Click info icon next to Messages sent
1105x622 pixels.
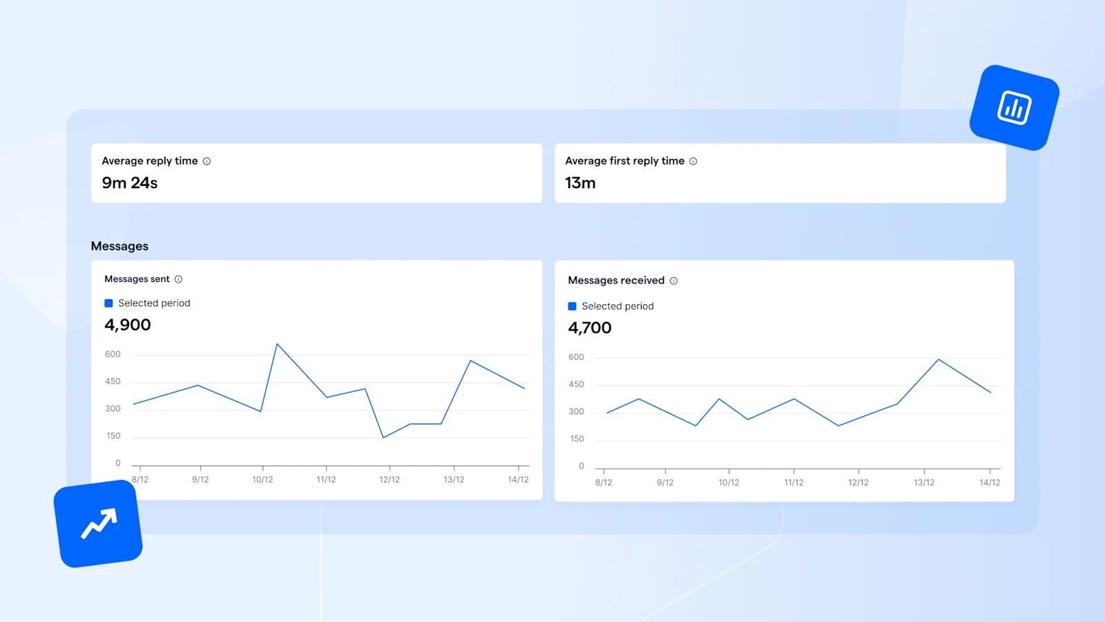click(x=178, y=279)
